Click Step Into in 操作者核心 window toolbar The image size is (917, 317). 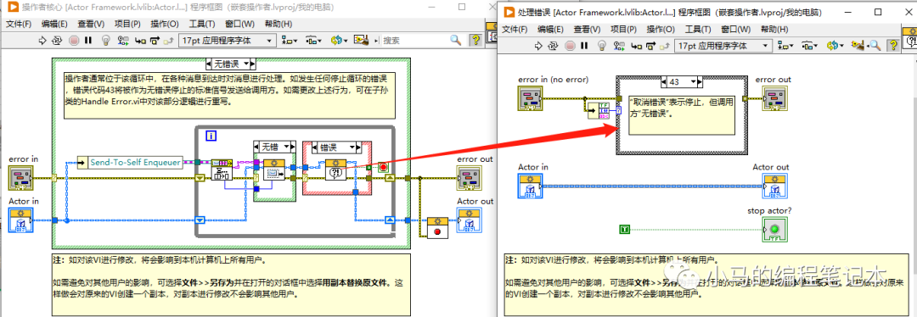(140, 41)
